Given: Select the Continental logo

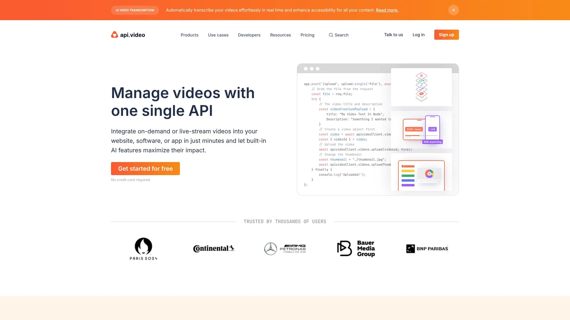Looking at the screenshot, I should click(x=213, y=249).
